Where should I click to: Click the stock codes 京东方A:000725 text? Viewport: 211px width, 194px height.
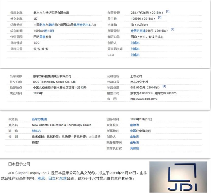(141, 93)
